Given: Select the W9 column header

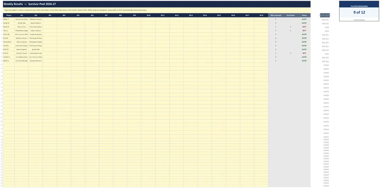Looking at the screenshot, I should 134,15.
